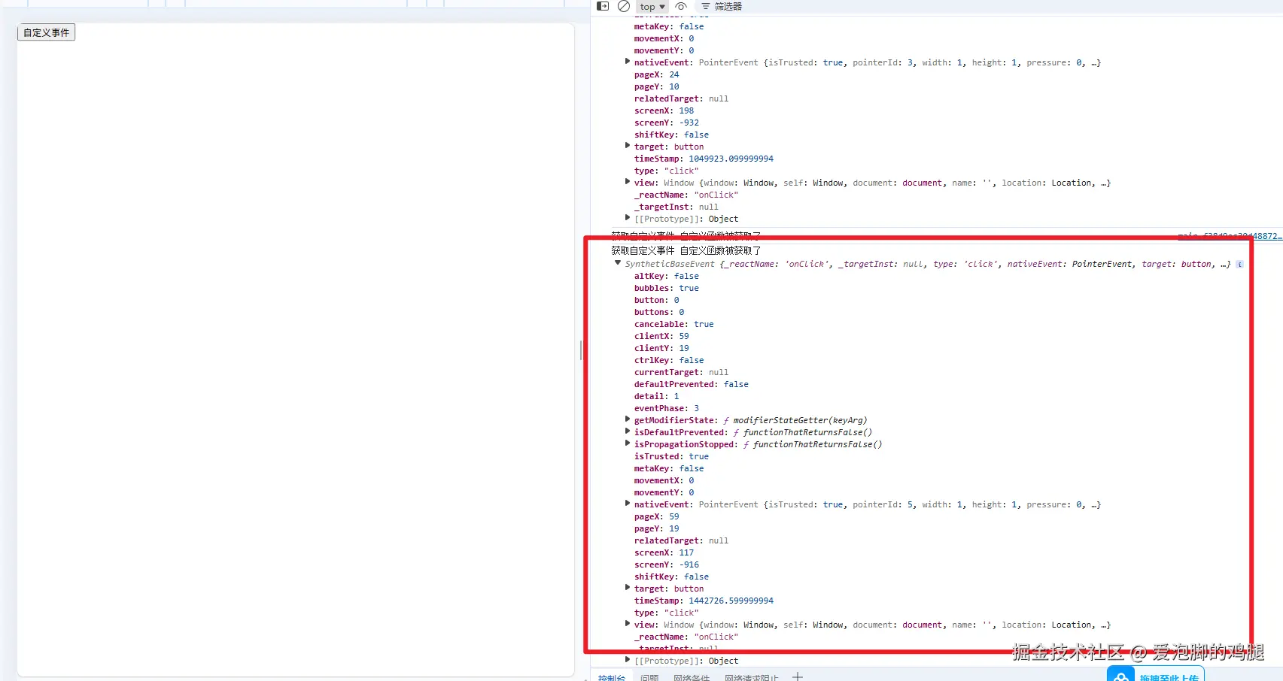1283x681 pixels.
Task: Select the defaultPrevented: false line
Action: point(692,384)
